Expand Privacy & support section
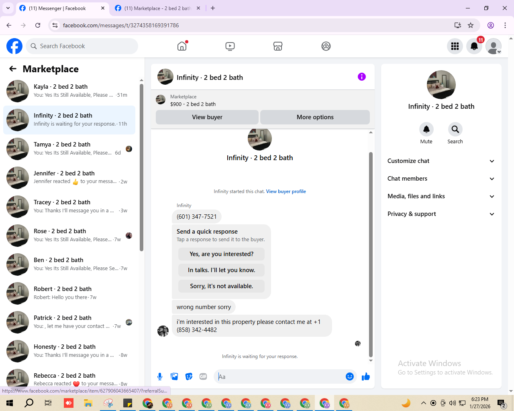Image resolution: width=514 pixels, height=411 pixels. tap(441, 214)
